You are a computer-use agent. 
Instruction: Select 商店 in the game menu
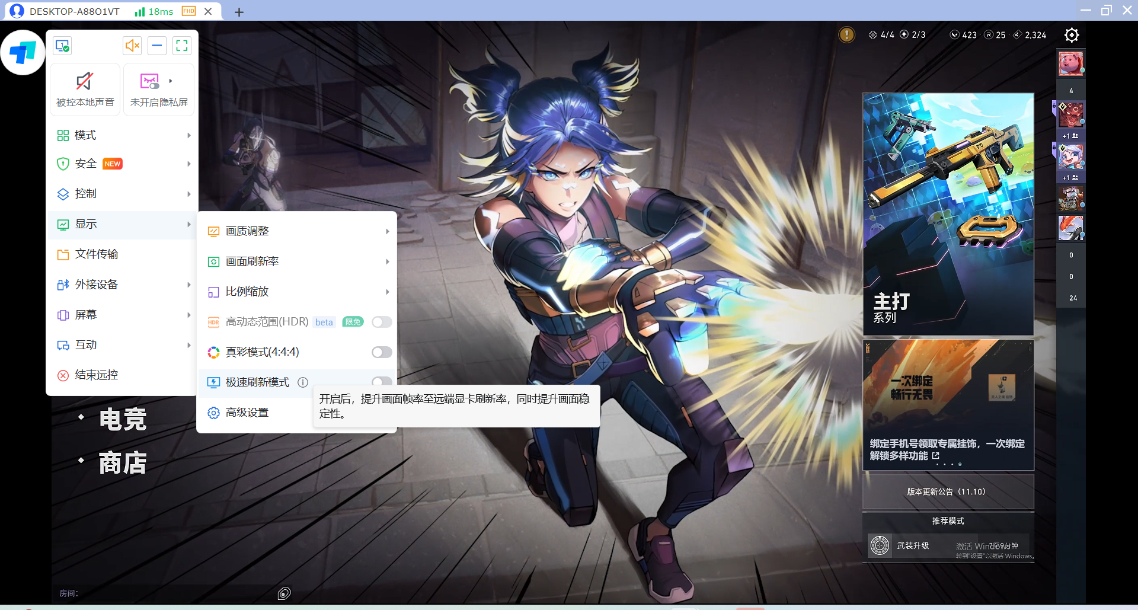[x=123, y=463]
